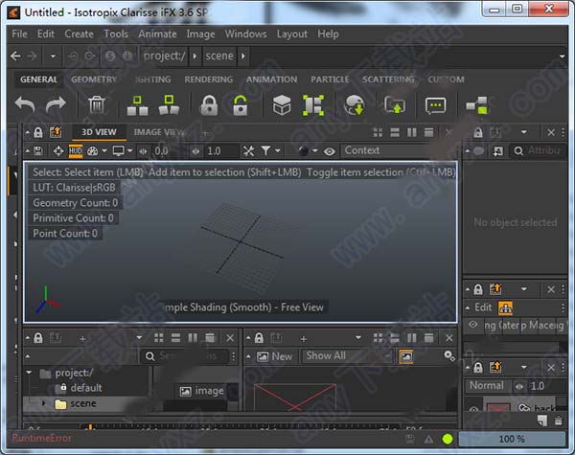Toggle the eye visibility icon beside Context

pyautogui.click(x=330, y=151)
